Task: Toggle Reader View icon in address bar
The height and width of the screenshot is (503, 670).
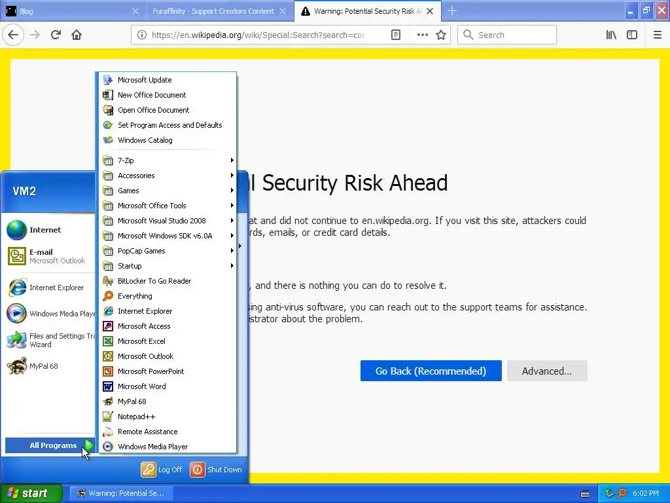Action: [396, 35]
